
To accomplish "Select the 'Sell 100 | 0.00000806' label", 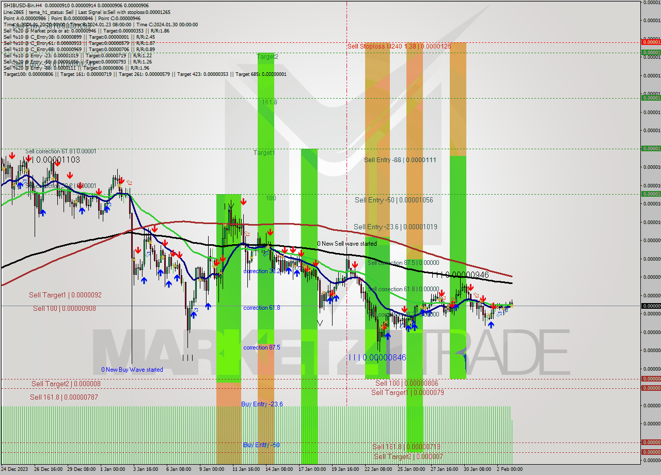I will coord(407,383).
